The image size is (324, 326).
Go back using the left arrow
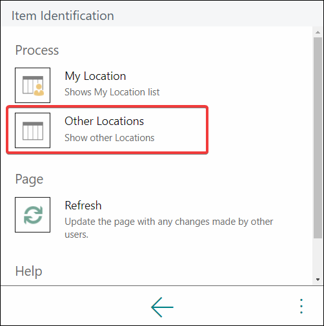click(x=162, y=307)
